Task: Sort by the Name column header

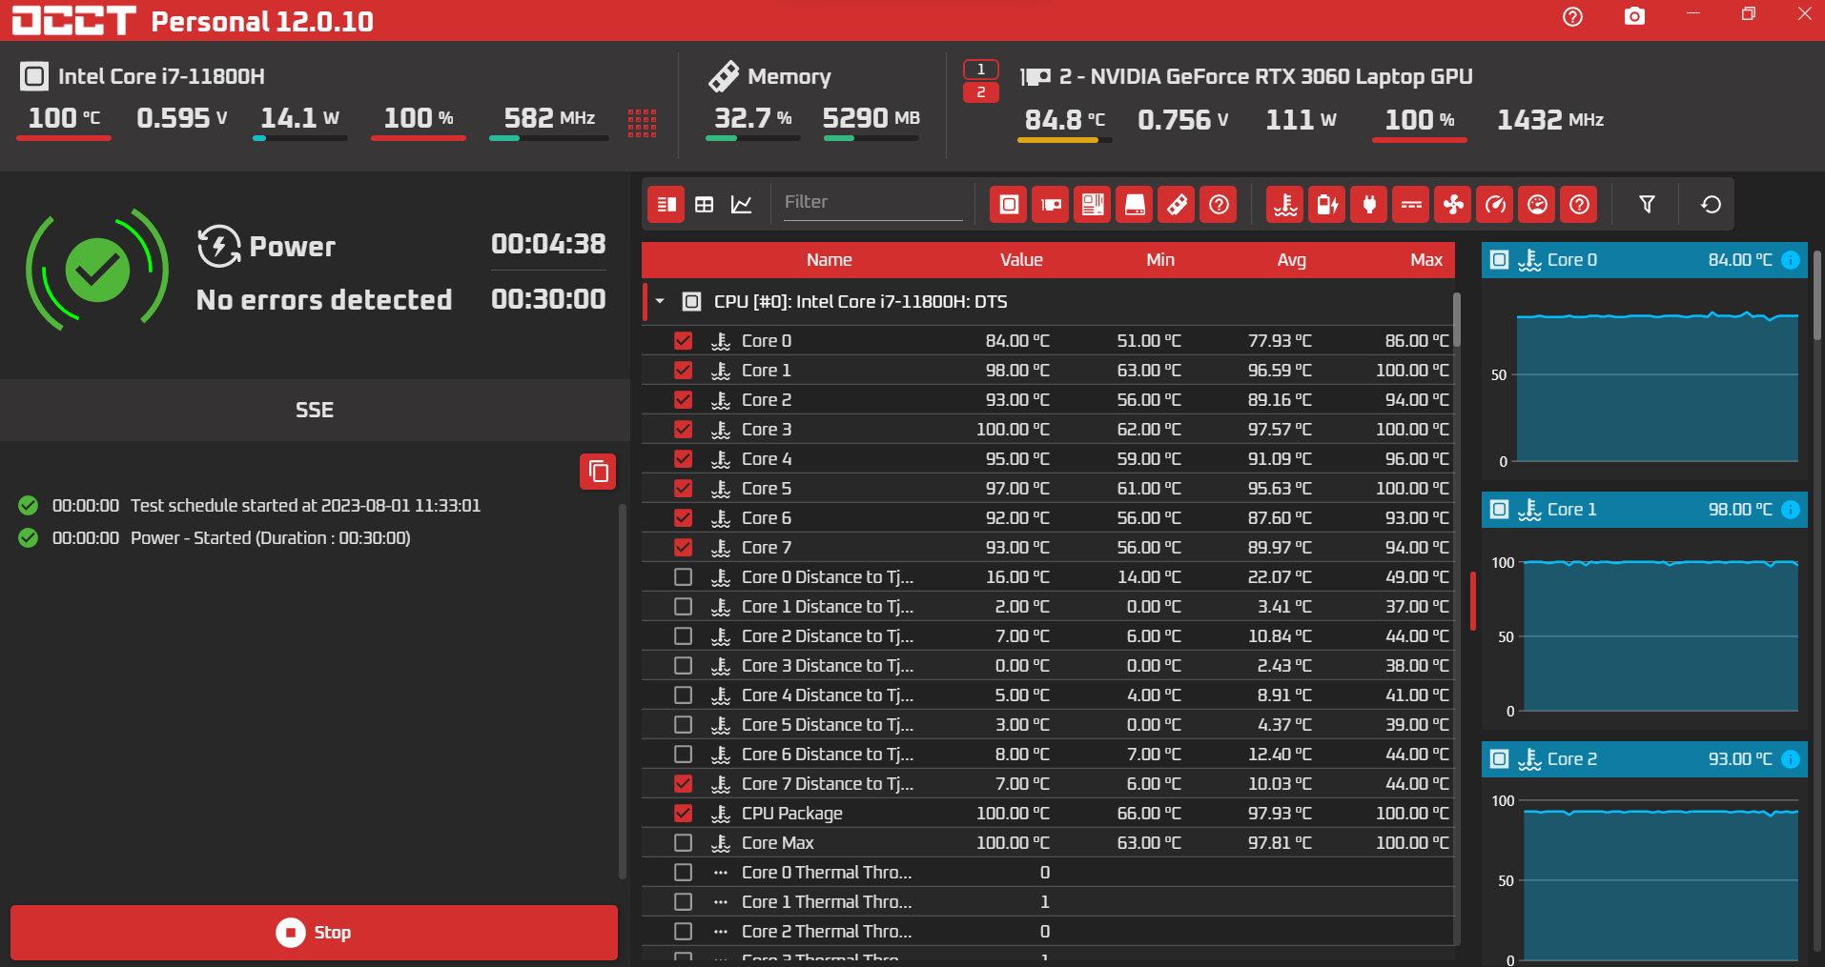Action: [830, 260]
